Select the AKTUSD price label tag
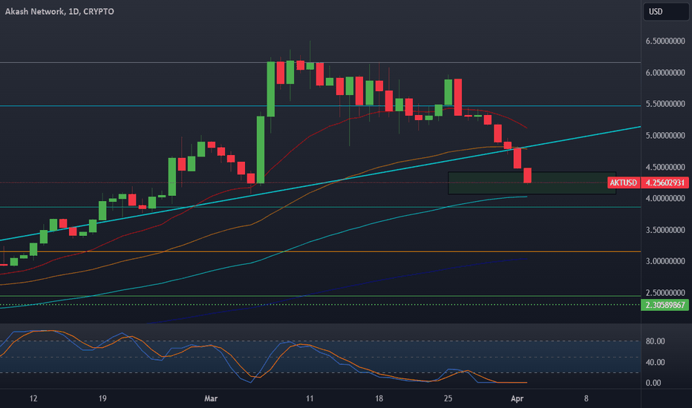Viewport: 692px width, 408px height. (624, 182)
